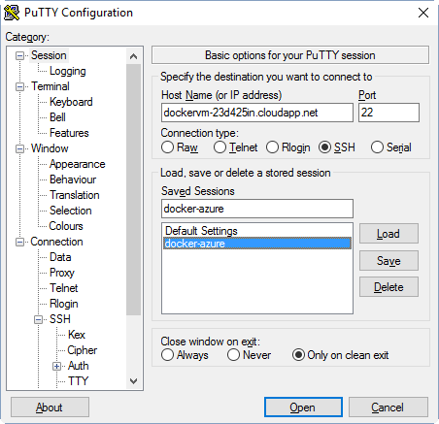Delete the selected saved session
439x424 pixels.
pyautogui.click(x=388, y=287)
